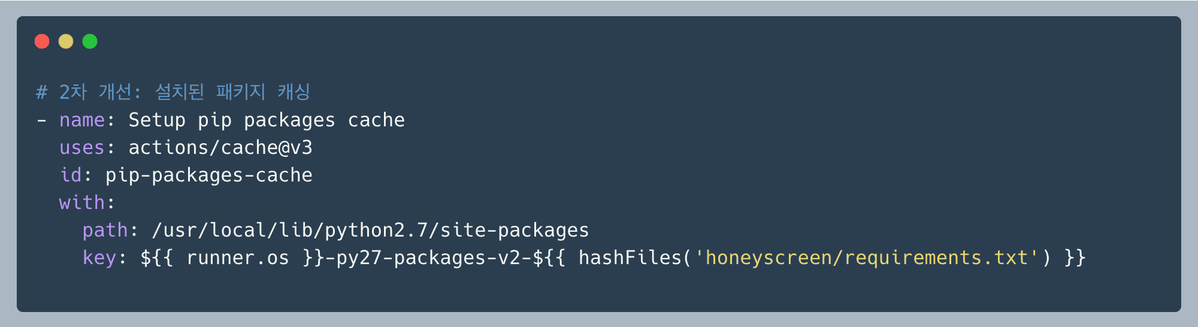Click the yellow minimize window dot

point(66,41)
